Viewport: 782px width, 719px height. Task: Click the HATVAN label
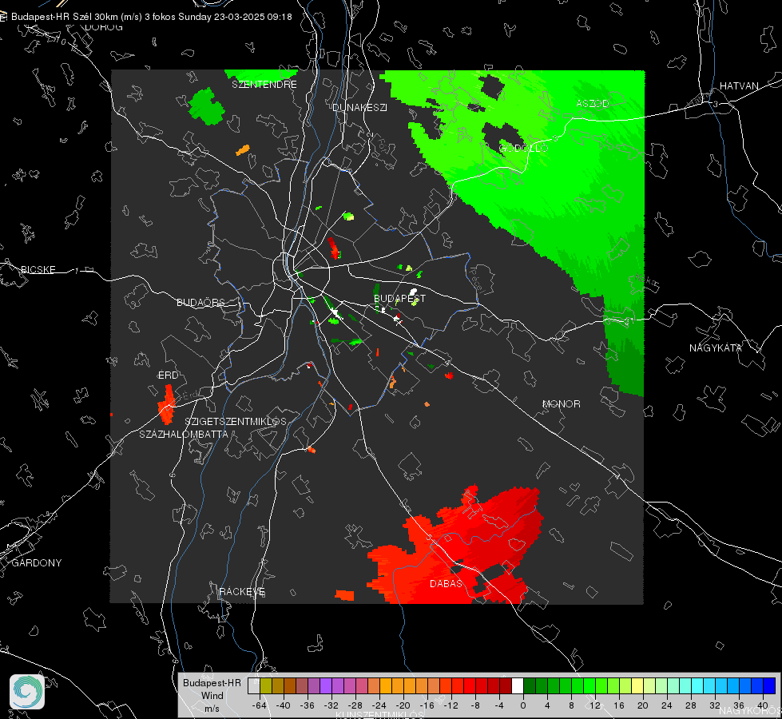point(739,85)
